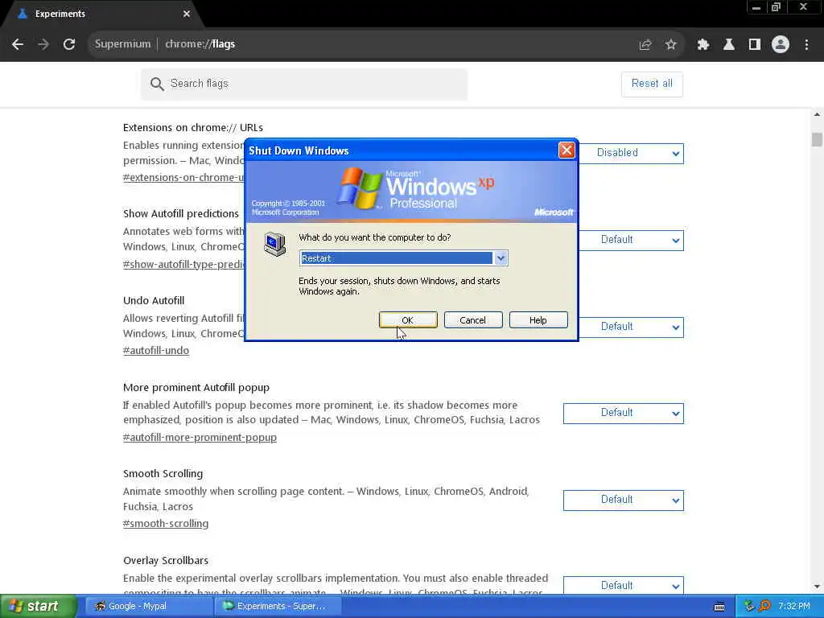
Task: Open the share page icon in address bar
Action: [x=645, y=45]
